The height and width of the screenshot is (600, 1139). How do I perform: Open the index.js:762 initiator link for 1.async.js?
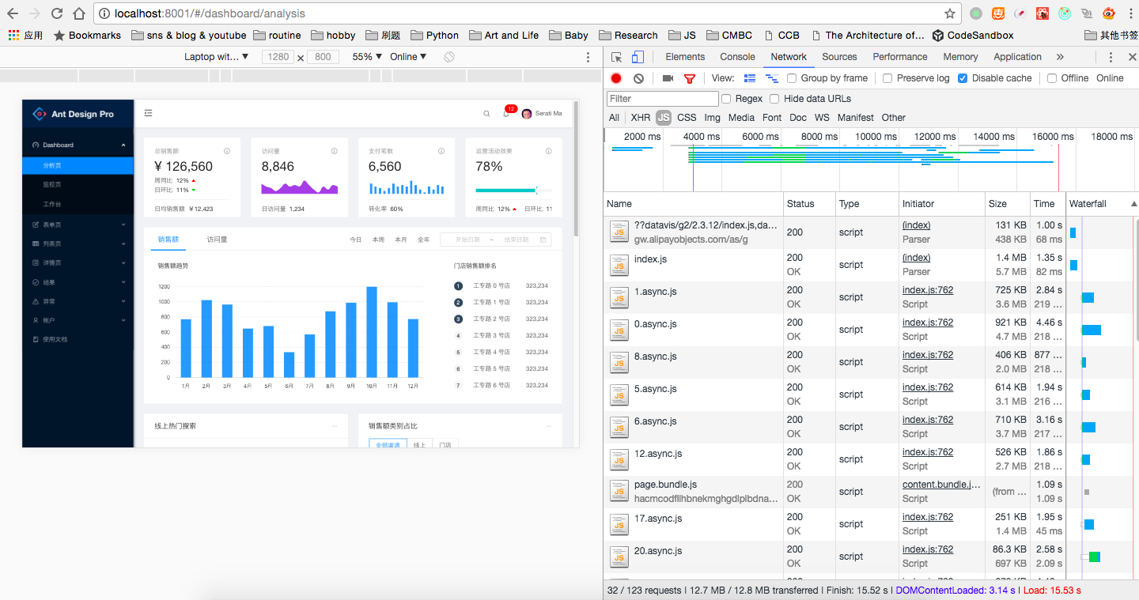(x=928, y=290)
